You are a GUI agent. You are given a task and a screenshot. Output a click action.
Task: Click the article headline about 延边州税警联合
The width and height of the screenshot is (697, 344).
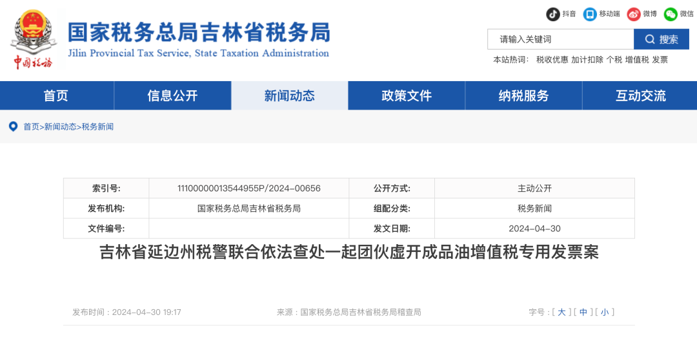349,253
